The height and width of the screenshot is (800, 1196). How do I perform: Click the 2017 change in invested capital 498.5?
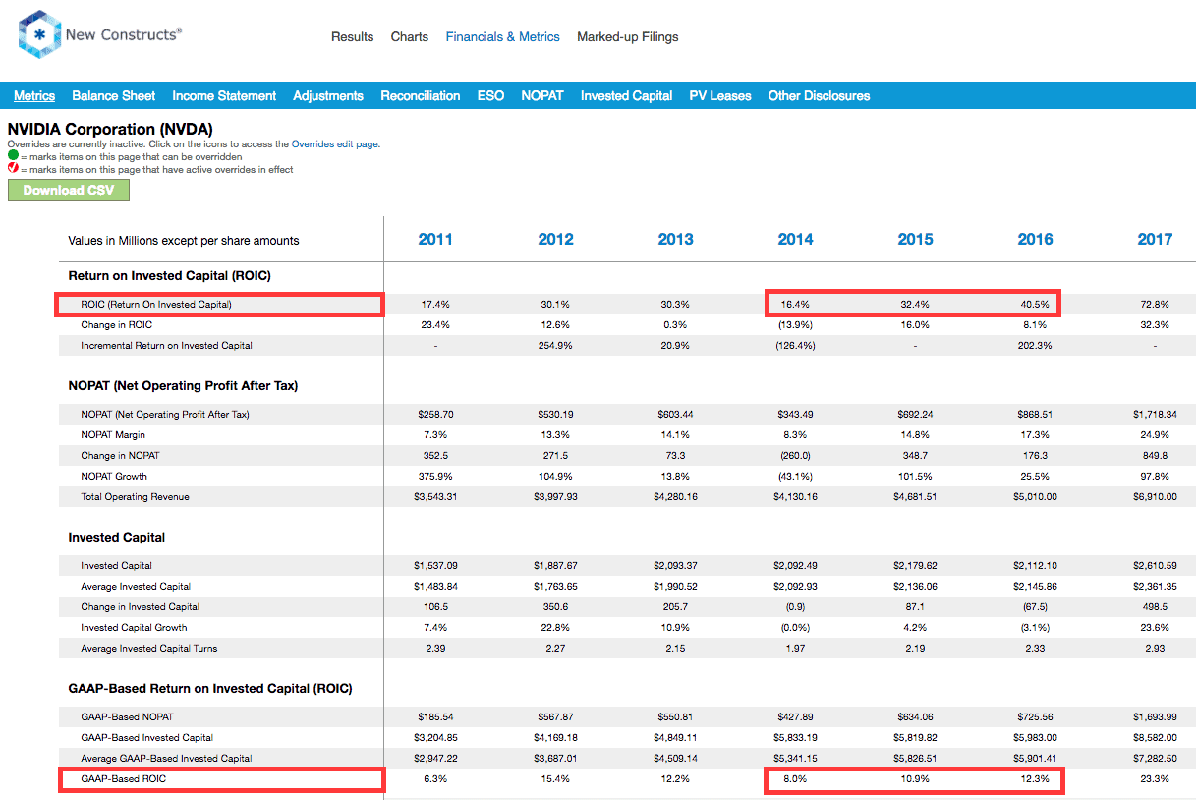tap(1155, 607)
